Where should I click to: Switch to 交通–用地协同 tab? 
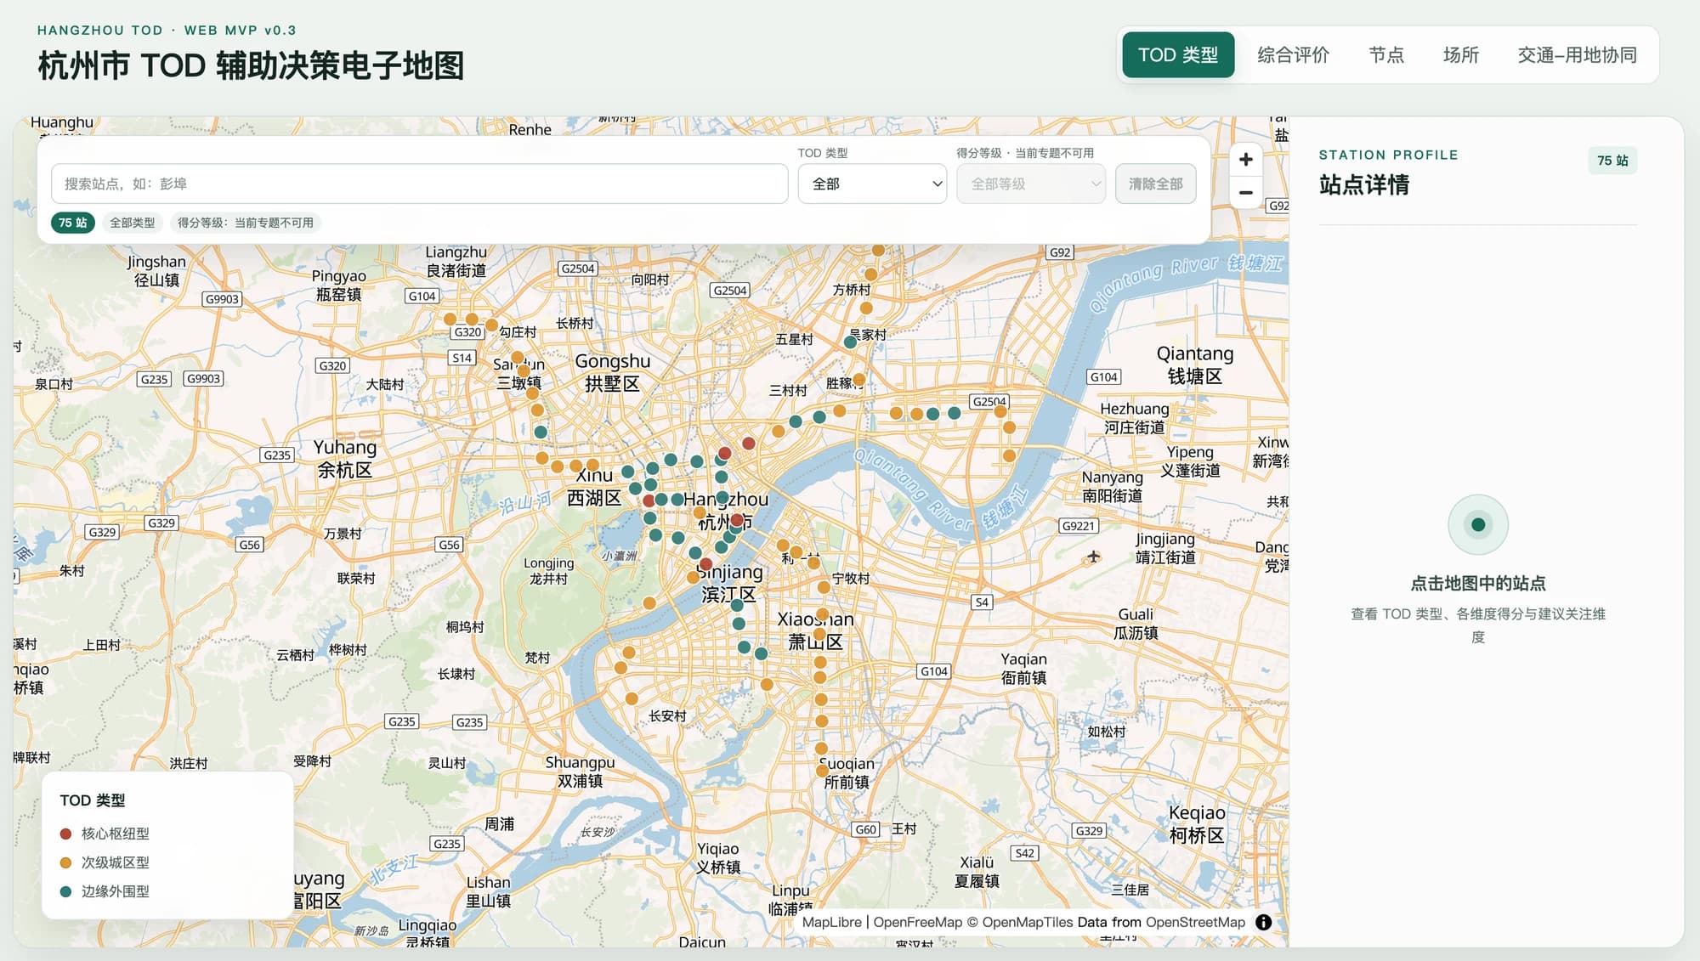click(x=1577, y=55)
